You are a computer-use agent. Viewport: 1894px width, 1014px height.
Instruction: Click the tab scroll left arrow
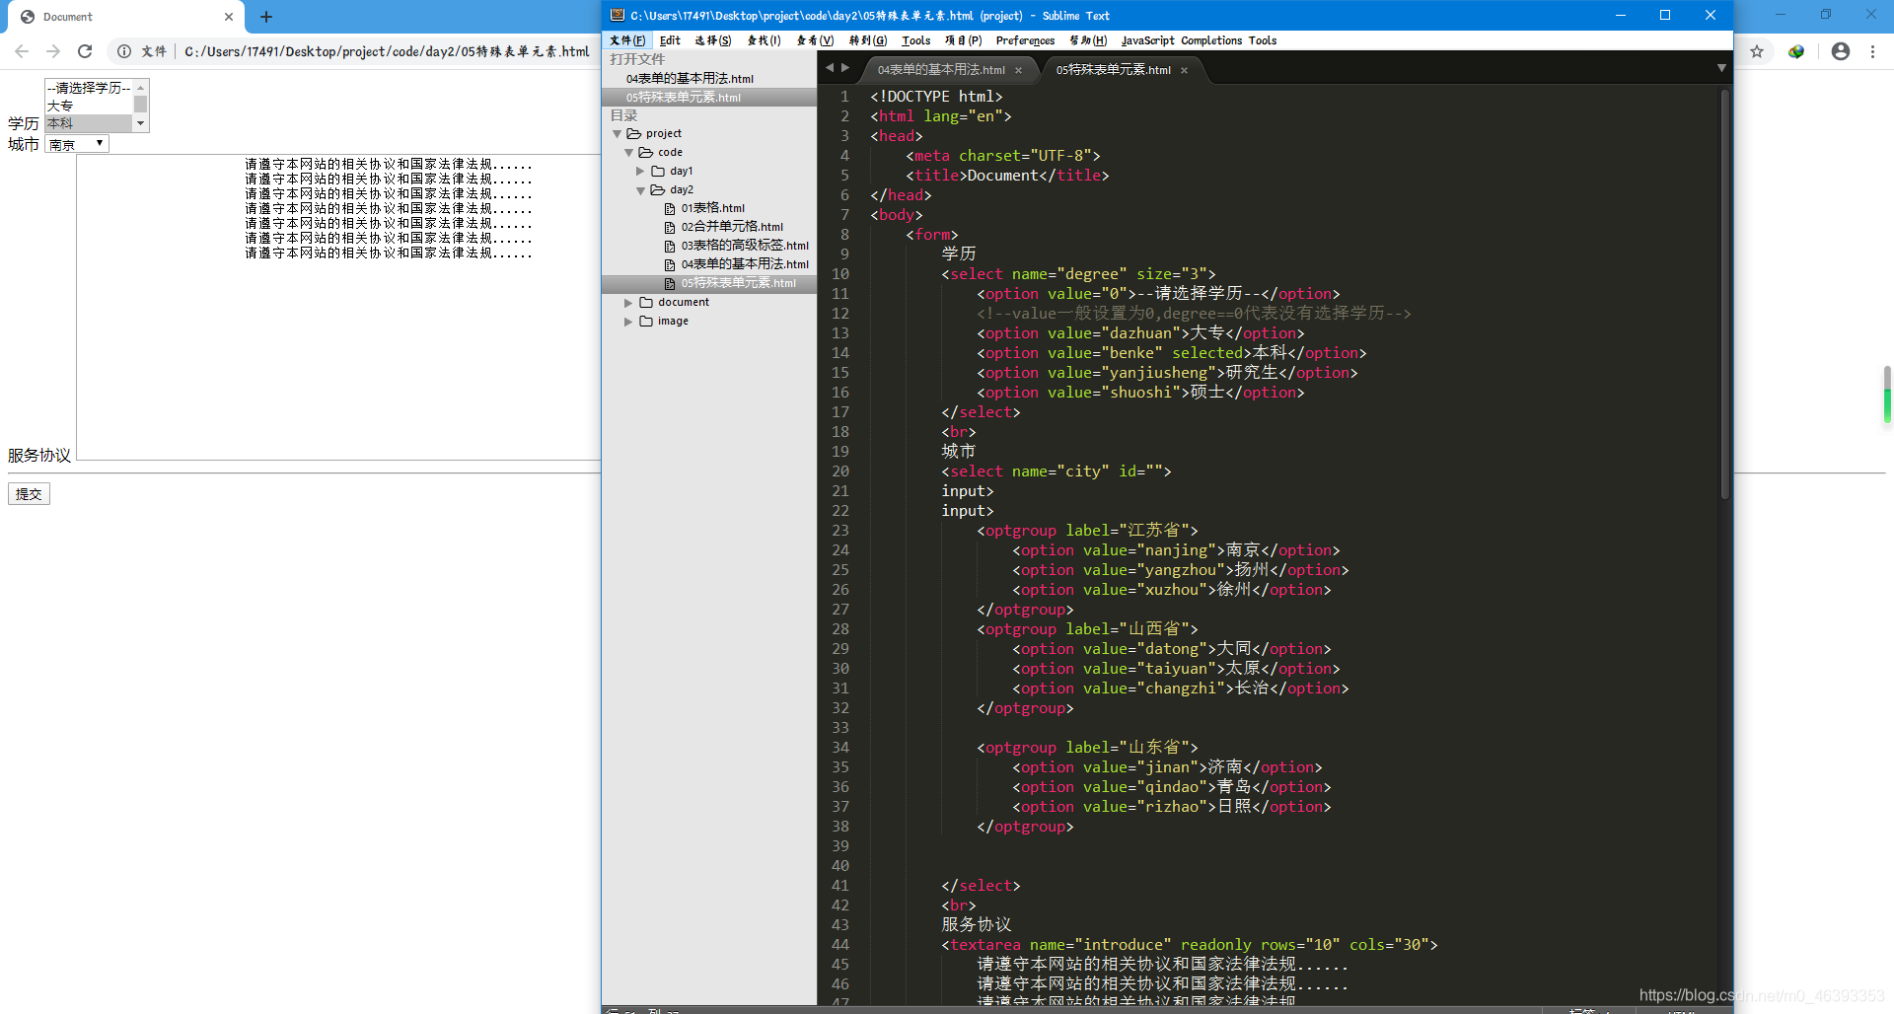point(830,68)
